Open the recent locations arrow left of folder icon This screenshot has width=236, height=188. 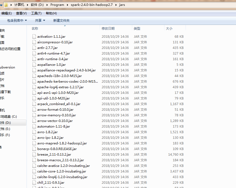point(1,5)
